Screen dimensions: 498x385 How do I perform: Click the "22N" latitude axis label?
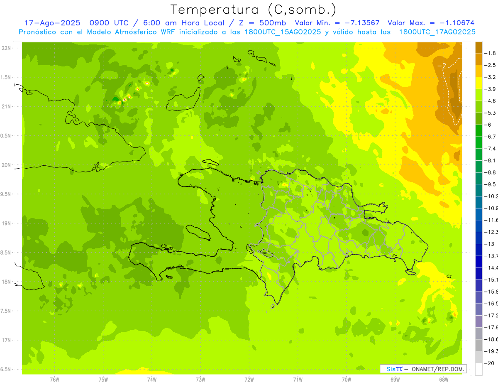pyautogui.click(x=6, y=48)
